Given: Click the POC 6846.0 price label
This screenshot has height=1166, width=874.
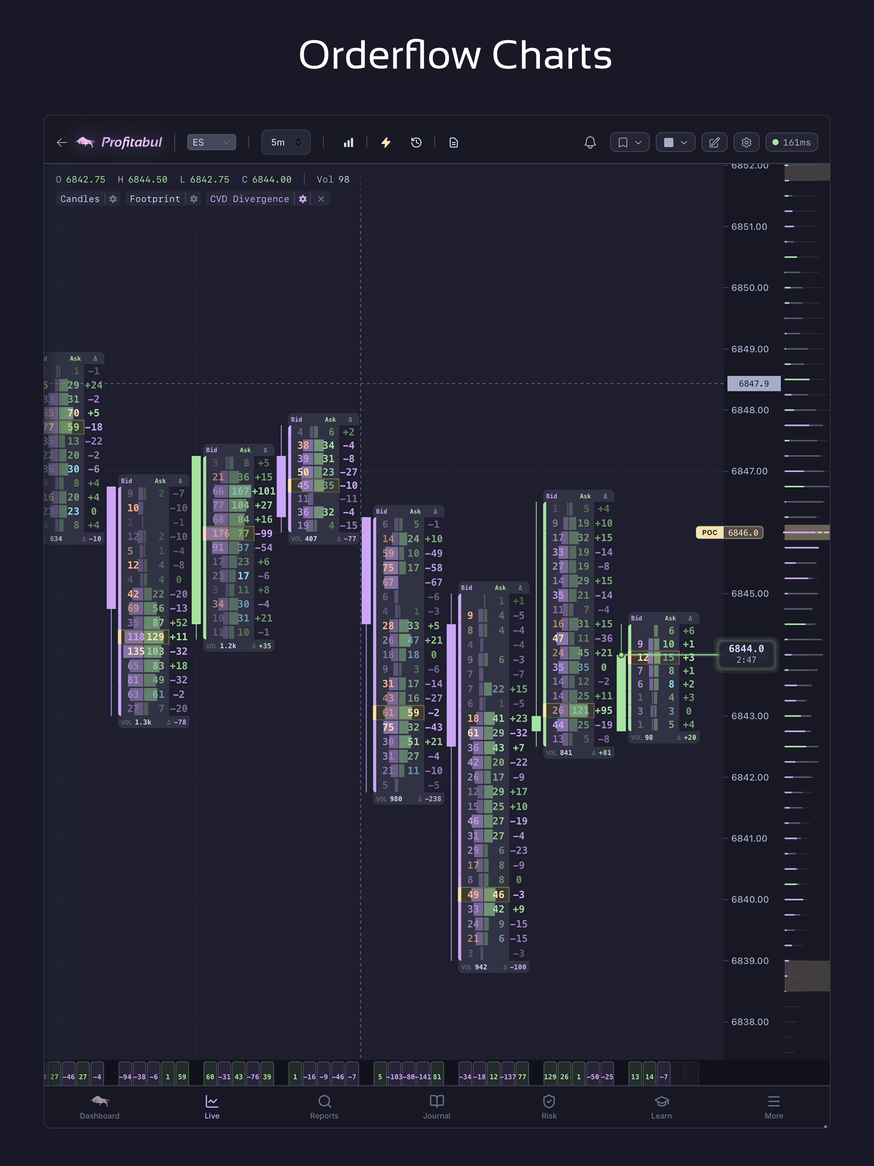Looking at the screenshot, I should (730, 533).
